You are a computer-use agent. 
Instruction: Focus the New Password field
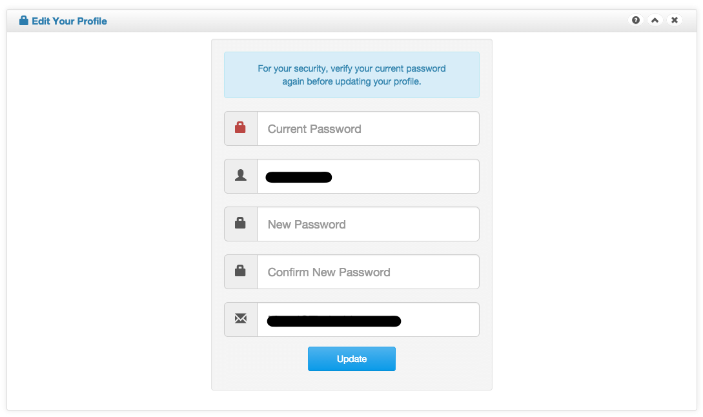point(368,224)
